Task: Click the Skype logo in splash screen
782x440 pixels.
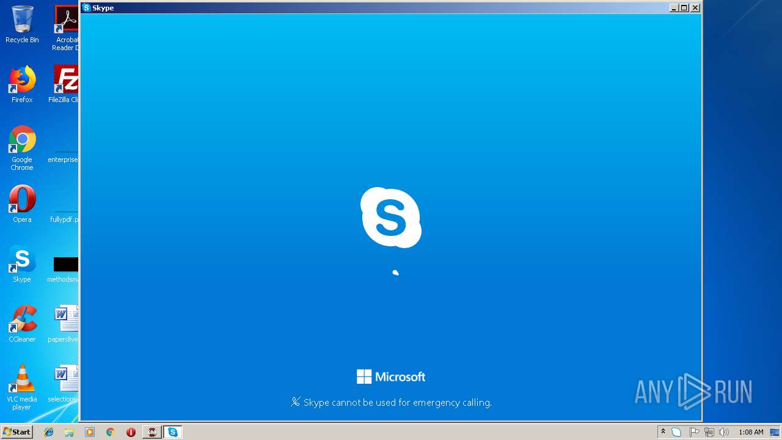Action: [x=391, y=218]
